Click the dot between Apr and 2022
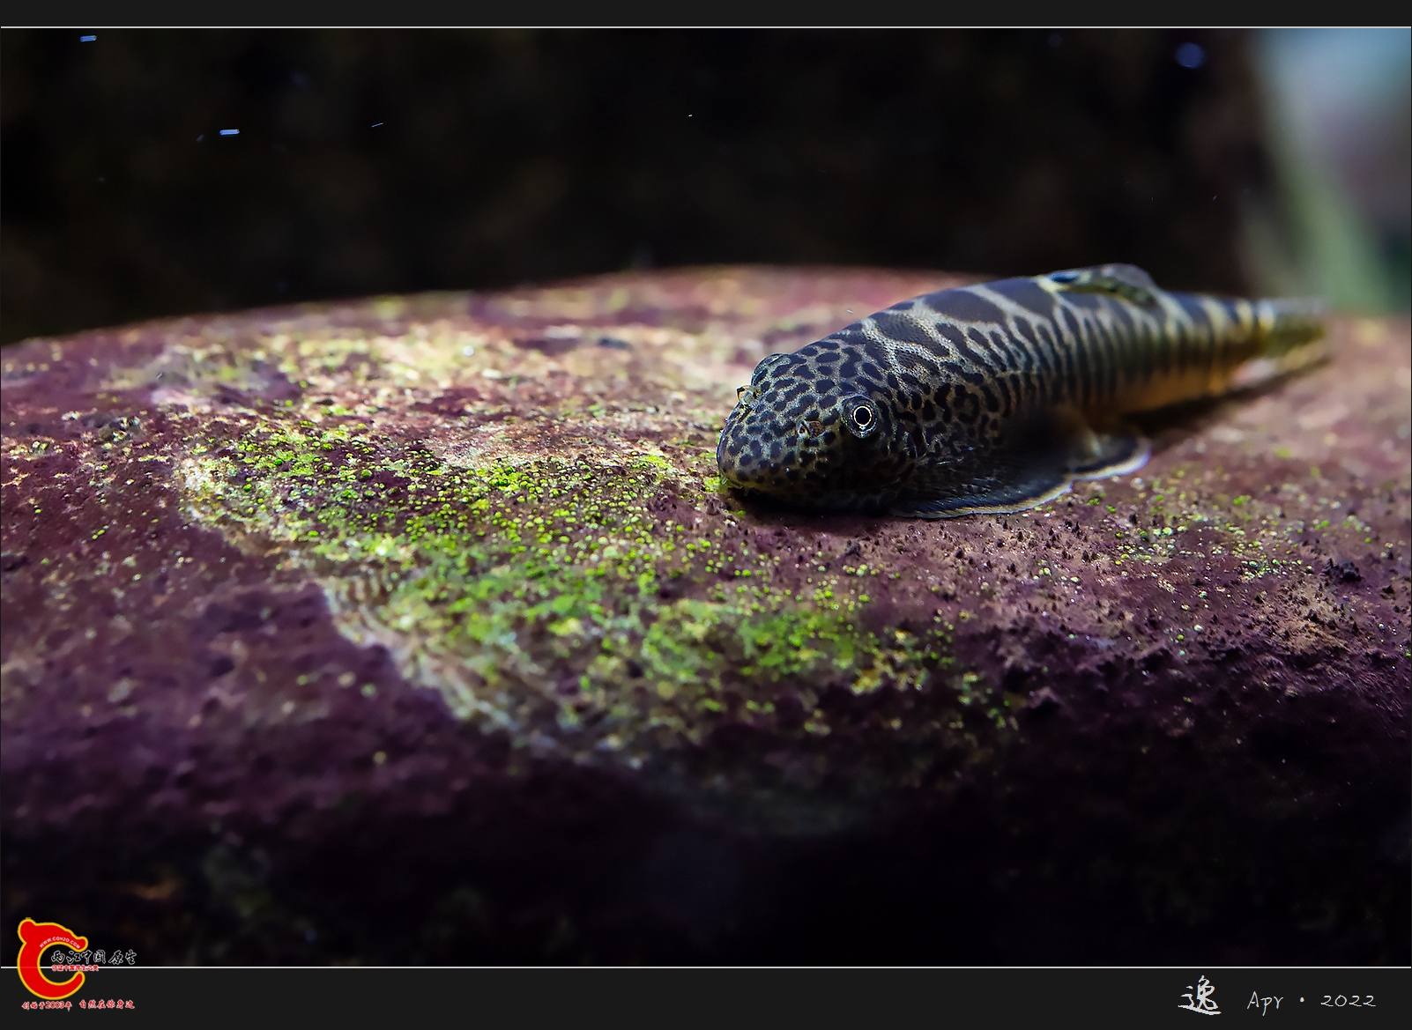Viewport: 1412px width, 1030px height. [1302, 1000]
